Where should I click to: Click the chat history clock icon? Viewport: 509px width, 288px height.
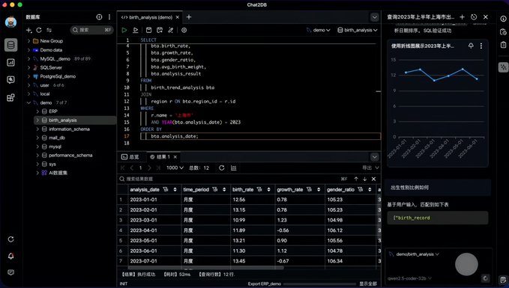[x=474, y=17]
